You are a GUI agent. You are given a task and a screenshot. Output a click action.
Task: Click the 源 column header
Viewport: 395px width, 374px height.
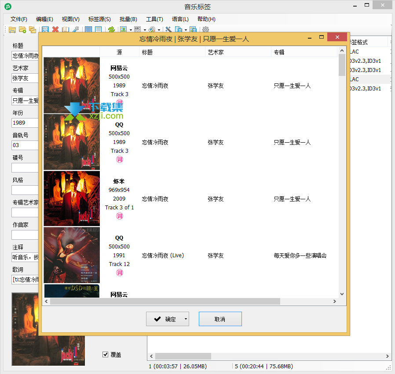click(119, 52)
